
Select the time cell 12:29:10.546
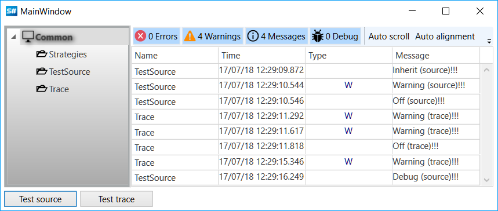[x=261, y=101]
